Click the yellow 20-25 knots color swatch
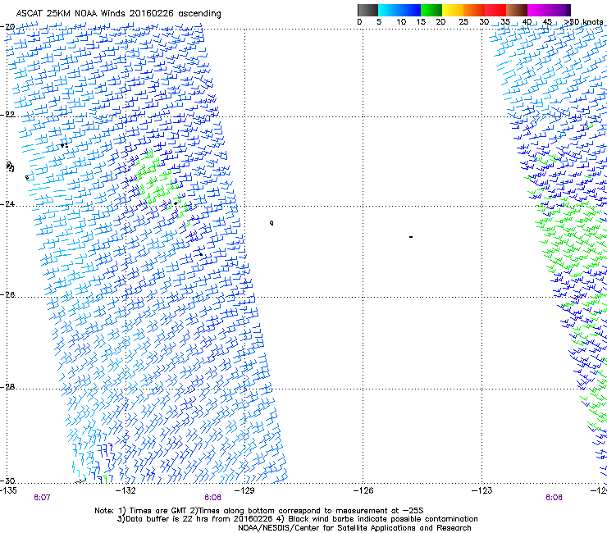 (453, 10)
